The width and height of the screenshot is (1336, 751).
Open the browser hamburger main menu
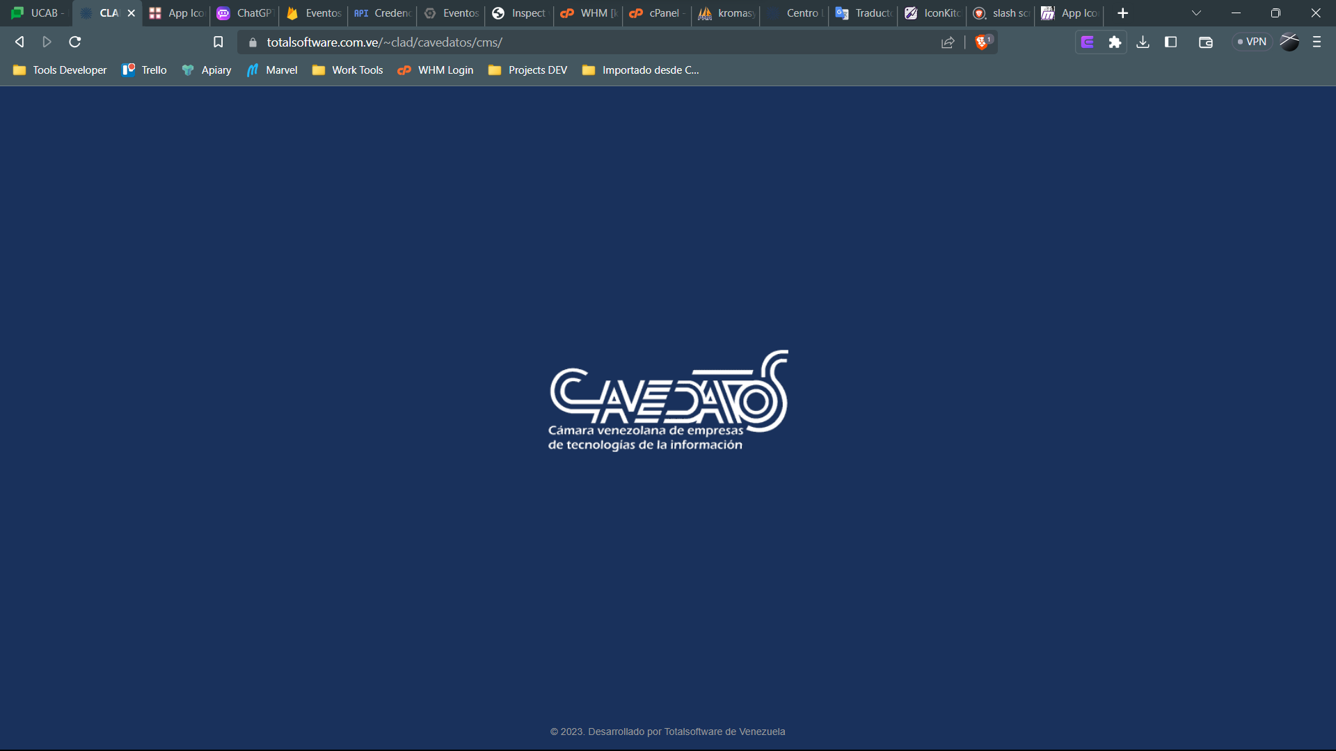point(1317,42)
